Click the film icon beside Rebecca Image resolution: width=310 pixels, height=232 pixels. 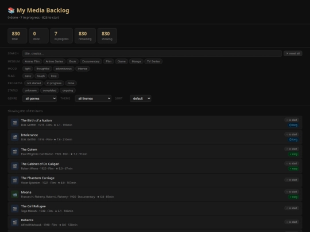[14, 222]
